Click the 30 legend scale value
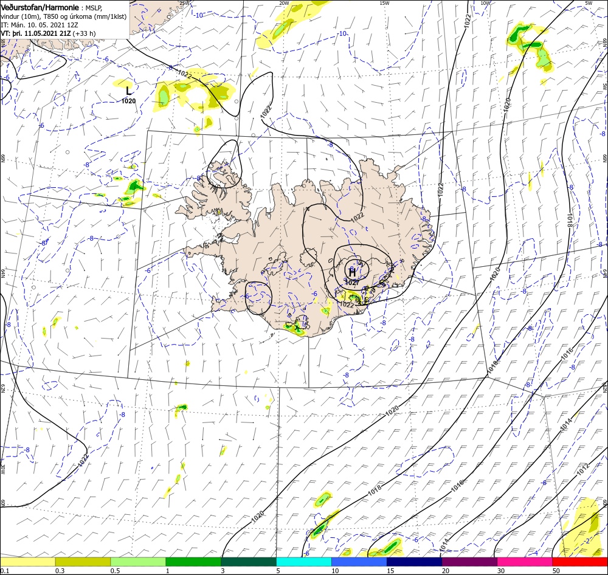The image size is (608, 575). pos(501,571)
